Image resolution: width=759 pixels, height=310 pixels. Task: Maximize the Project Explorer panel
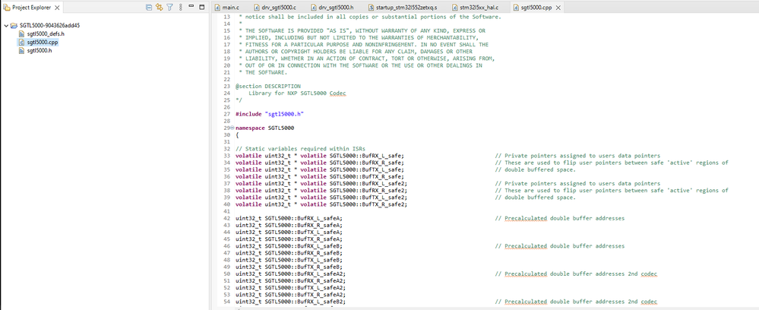[201, 6]
